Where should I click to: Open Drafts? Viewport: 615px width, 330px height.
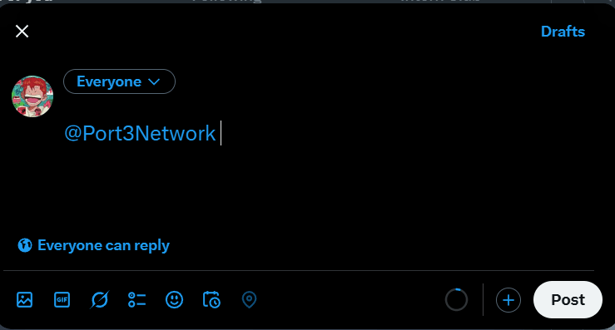pyautogui.click(x=563, y=32)
